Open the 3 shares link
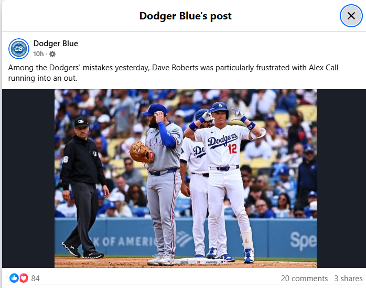366x288 pixels. (348, 279)
